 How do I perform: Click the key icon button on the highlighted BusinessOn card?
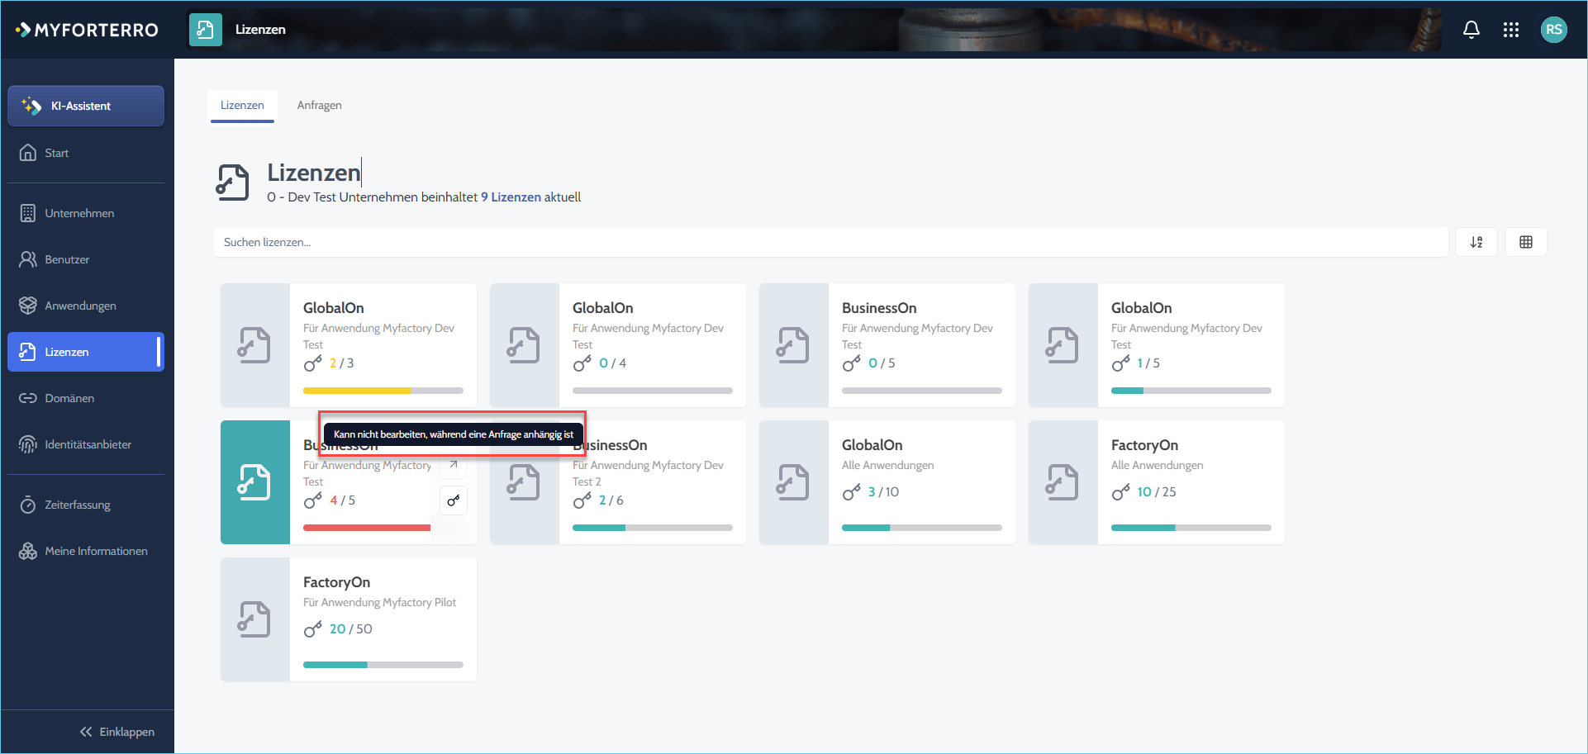pyautogui.click(x=454, y=500)
